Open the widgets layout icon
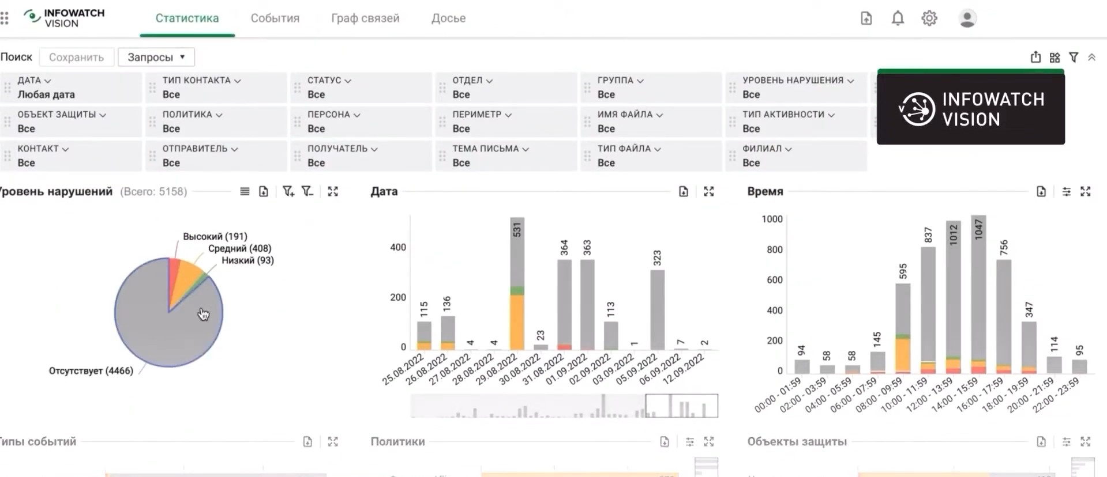The image size is (1107, 477). (1055, 57)
